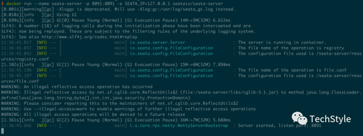Viewport: 363px width, 136px height.
Task: Open the slf4j.org codes.html#replay link
Action: [x=90, y=37]
